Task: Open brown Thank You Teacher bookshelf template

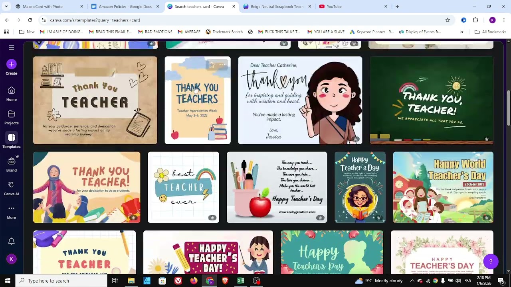Action: (x=95, y=100)
